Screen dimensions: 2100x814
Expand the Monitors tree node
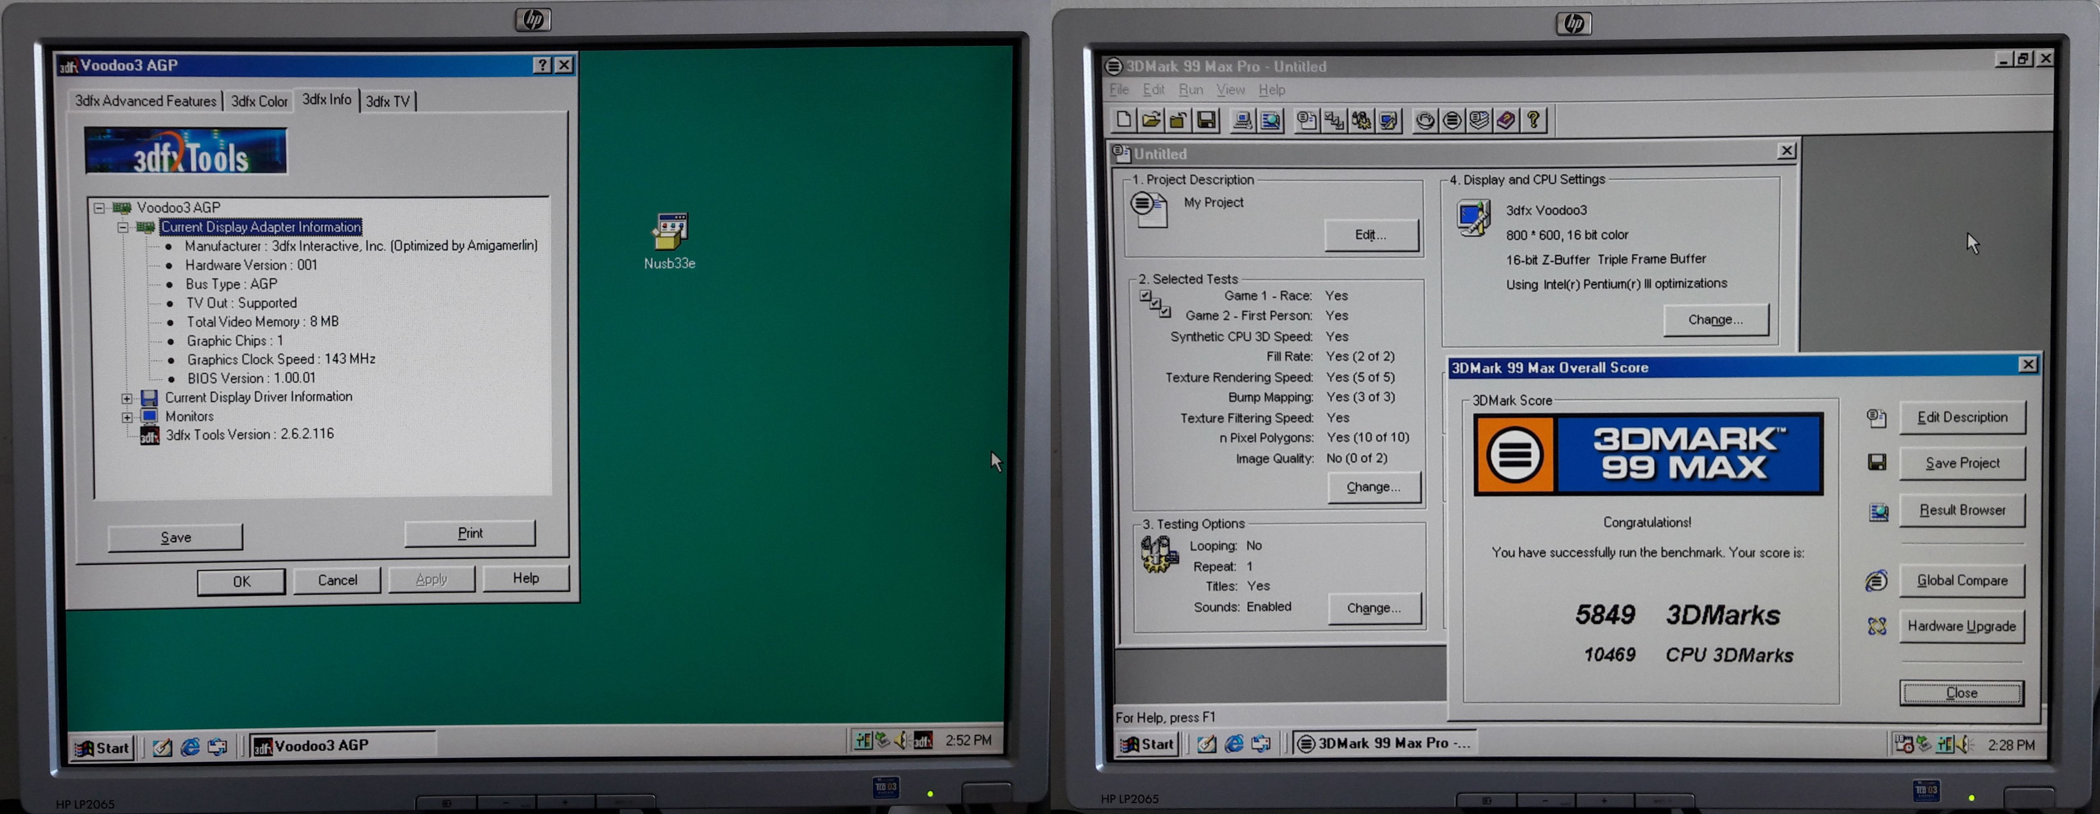pyautogui.click(x=127, y=417)
